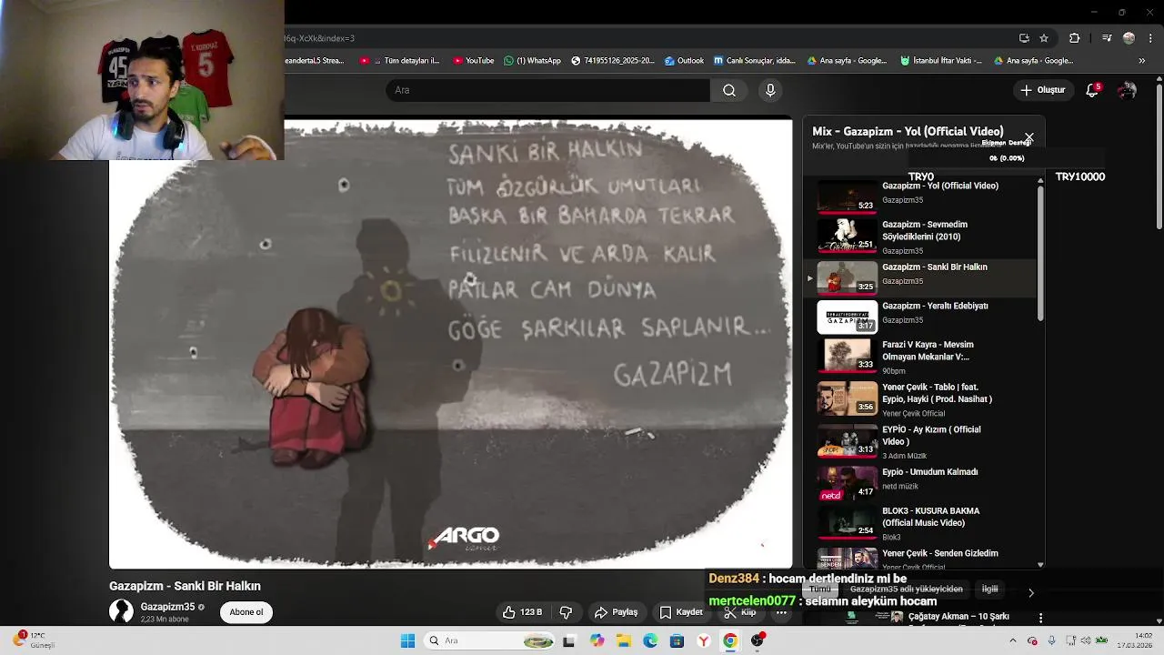
Task: Click the Oluştur create button
Action: [x=1042, y=90]
